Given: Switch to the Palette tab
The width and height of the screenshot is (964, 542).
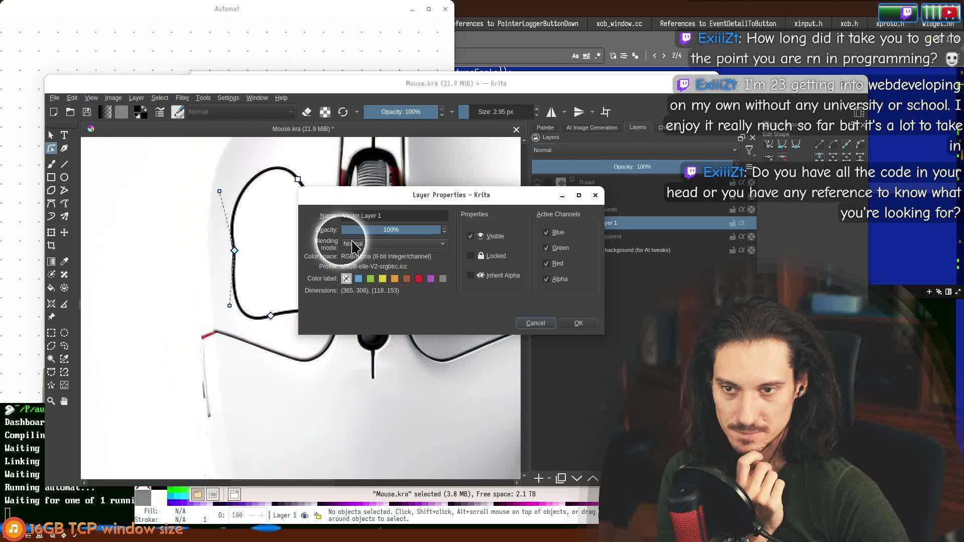Looking at the screenshot, I should (x=545, y=127).
